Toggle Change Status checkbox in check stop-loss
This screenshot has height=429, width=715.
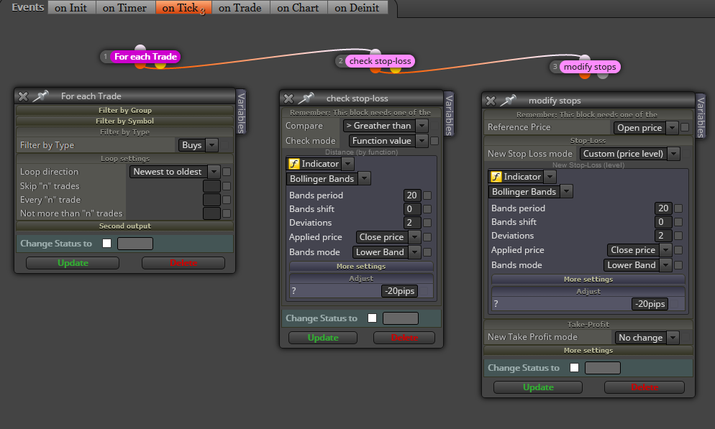372,318
